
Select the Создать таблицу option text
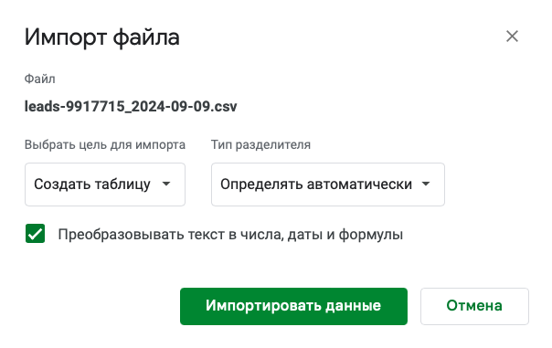[92, 185]
